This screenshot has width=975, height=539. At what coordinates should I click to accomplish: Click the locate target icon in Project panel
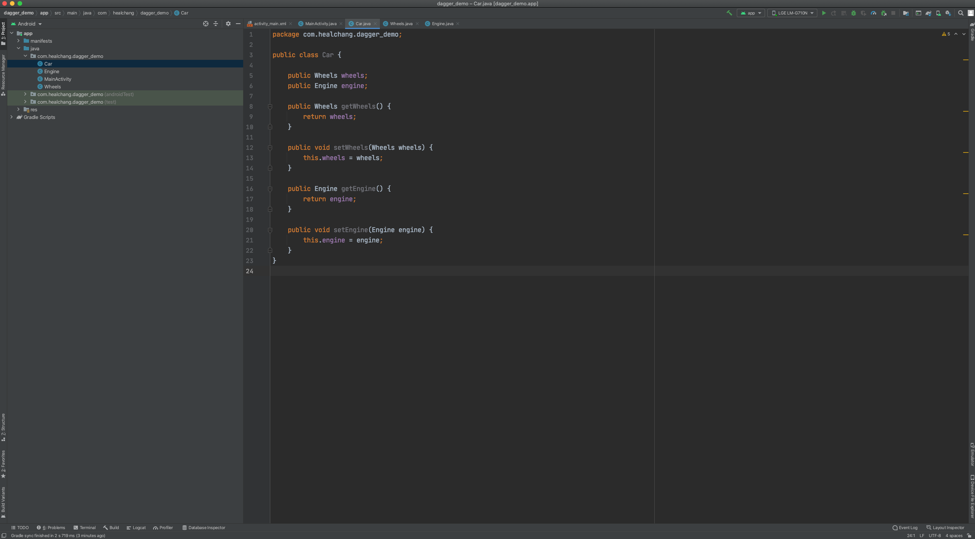coord(206,24)
